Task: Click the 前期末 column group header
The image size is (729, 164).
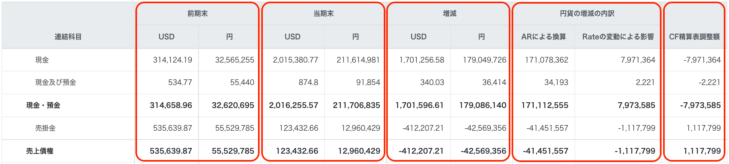Action: [197, 14]
